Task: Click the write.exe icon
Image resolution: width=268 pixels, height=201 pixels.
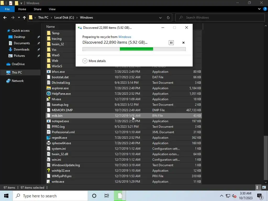Action: tap(48, 182)
